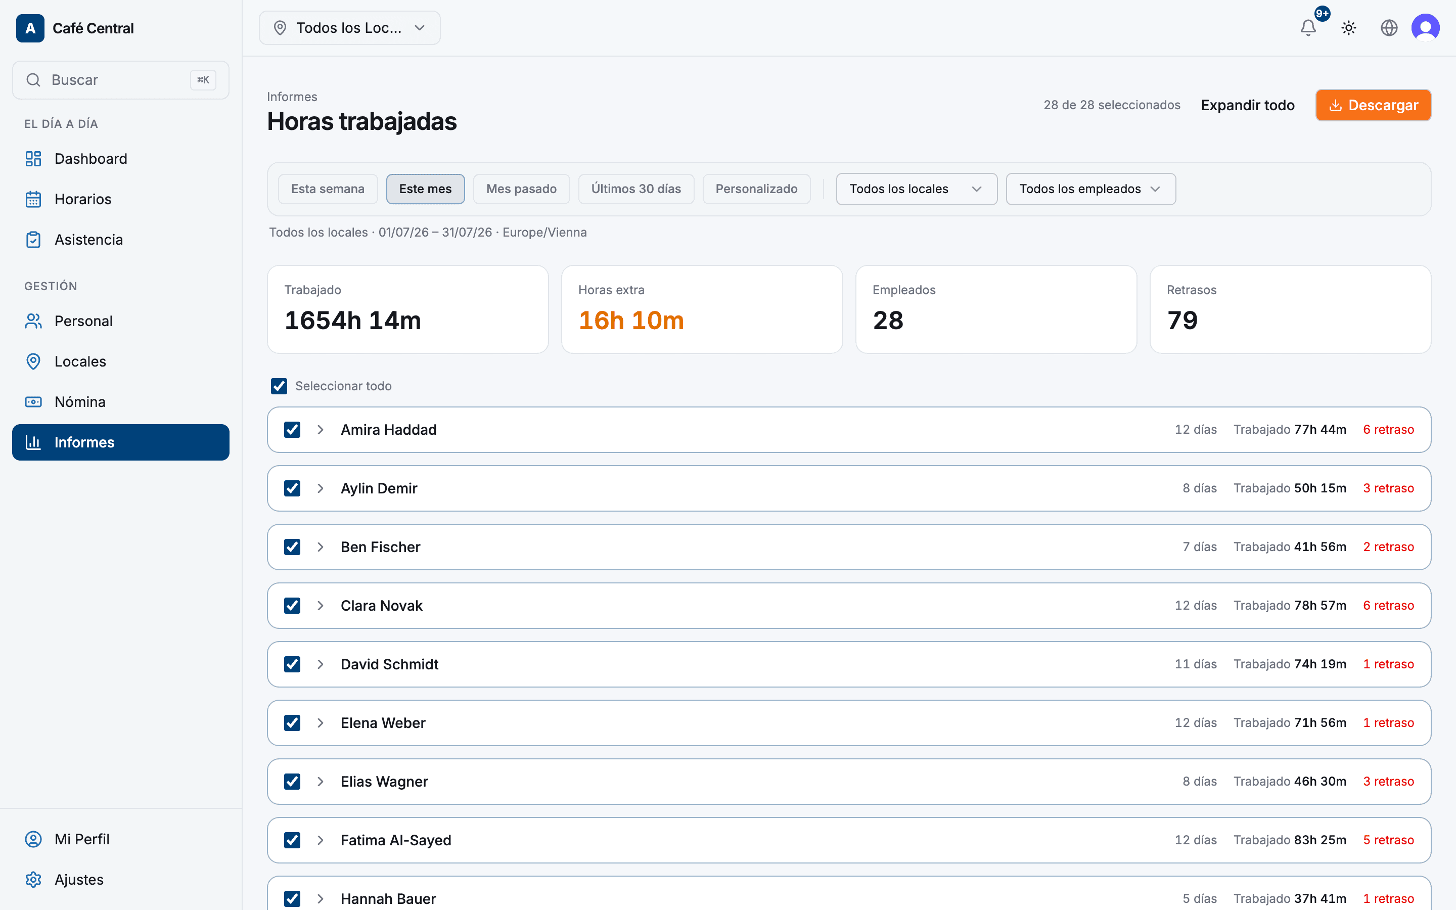The height and width of the screenshot is (910, 1456).
Task: Expand Hannah Bauer's row chevron
Action: (321, 899)
